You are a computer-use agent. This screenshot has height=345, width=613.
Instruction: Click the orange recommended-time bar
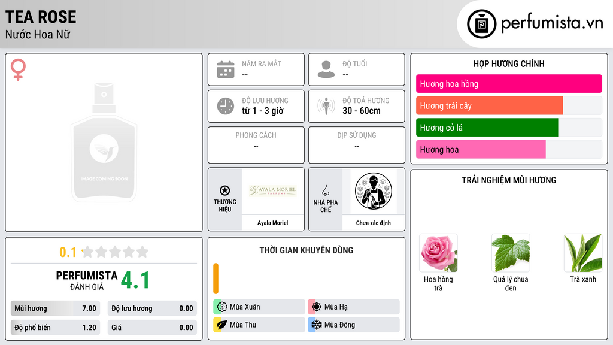pyautogui.click(x=216, y=279)
